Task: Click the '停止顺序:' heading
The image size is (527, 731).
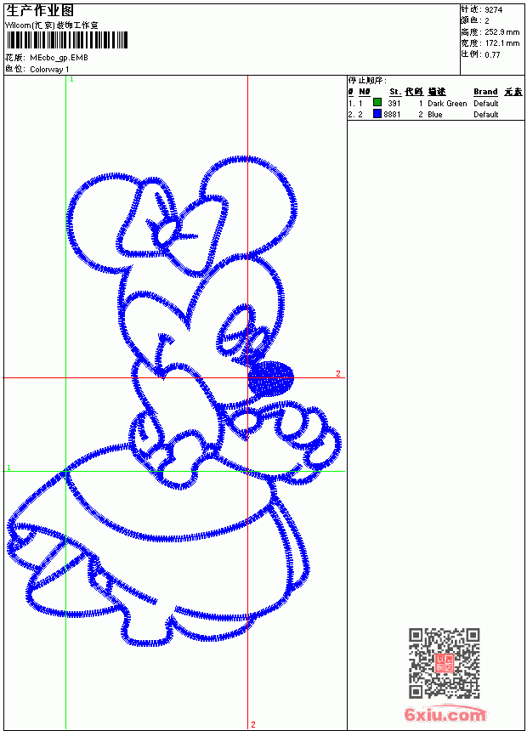Action: pyautogui.click(x=367, y=81)
